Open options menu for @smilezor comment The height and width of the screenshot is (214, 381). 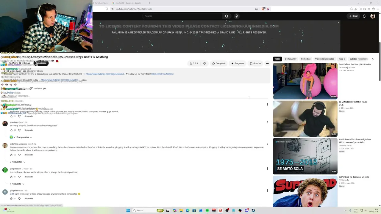[x=267, y=122]
